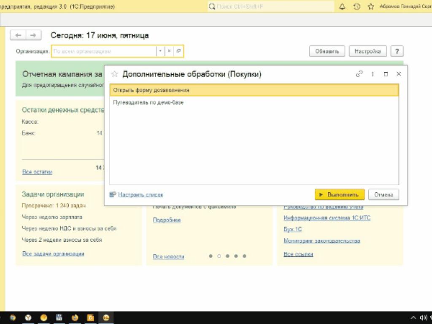Open the history clock icon
Viewport: 432px width, 324px height.
(x=356, y=7)
